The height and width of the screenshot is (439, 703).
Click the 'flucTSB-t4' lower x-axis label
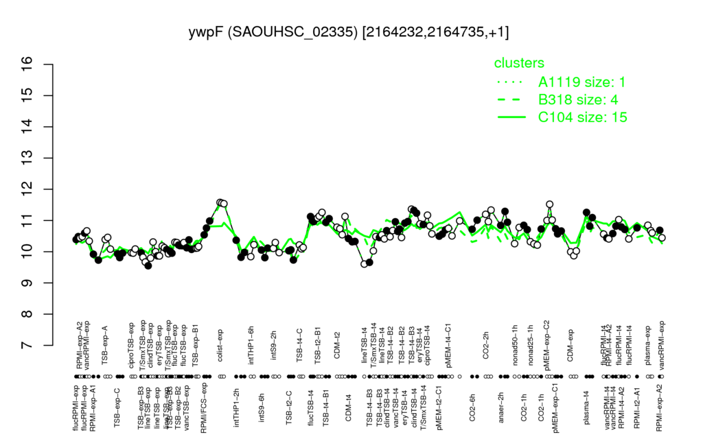(311, 407)
